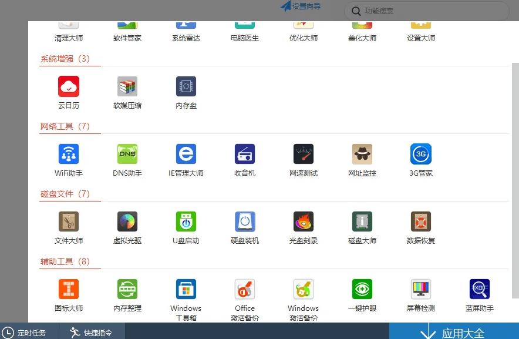
Task: Select the 系统增强 (3) category header
Action: [x=65, y=59]
